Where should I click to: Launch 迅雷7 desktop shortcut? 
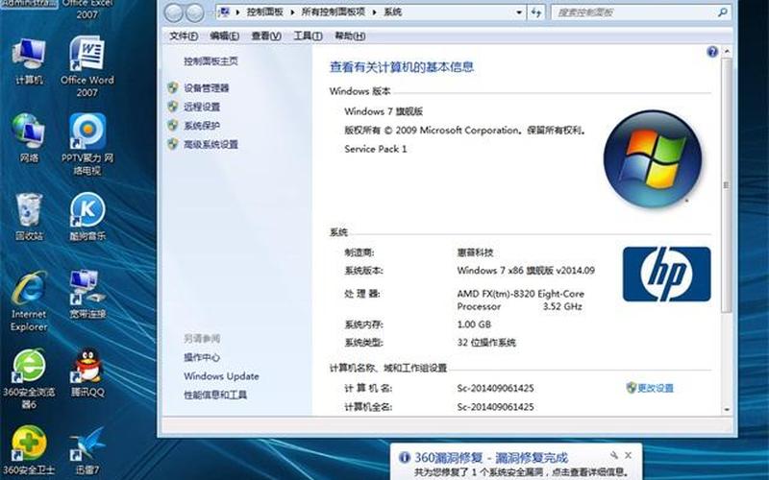pyautogui.click(x=87, y=450)
